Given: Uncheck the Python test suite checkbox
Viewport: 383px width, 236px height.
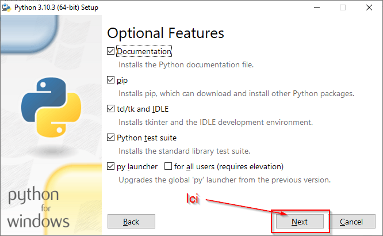Looking at the screenshot, I should click(110, 138).
